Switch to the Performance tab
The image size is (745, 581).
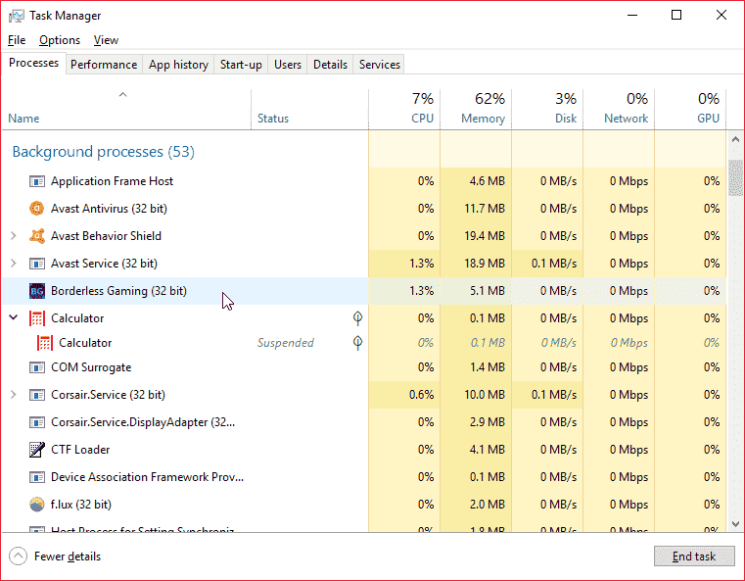point(104,65)
